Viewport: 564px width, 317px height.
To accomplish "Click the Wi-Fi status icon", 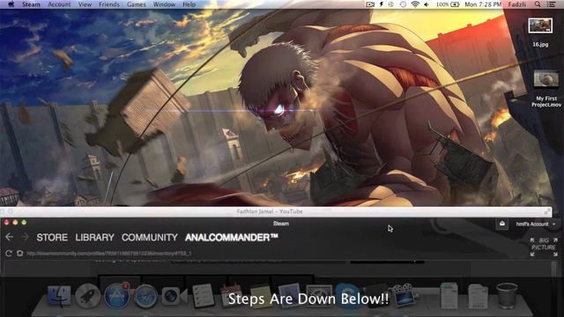I will click(x=415, y=4).
